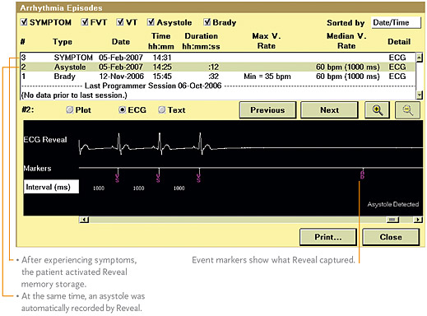Uncheck the FVT episode filter
427x316 pixels.
tap(85, 22)
